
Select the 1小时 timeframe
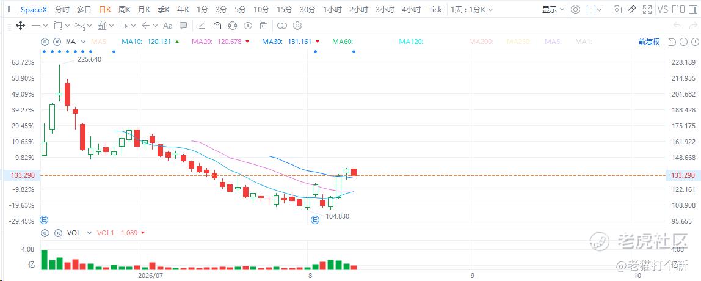(332, 9)
